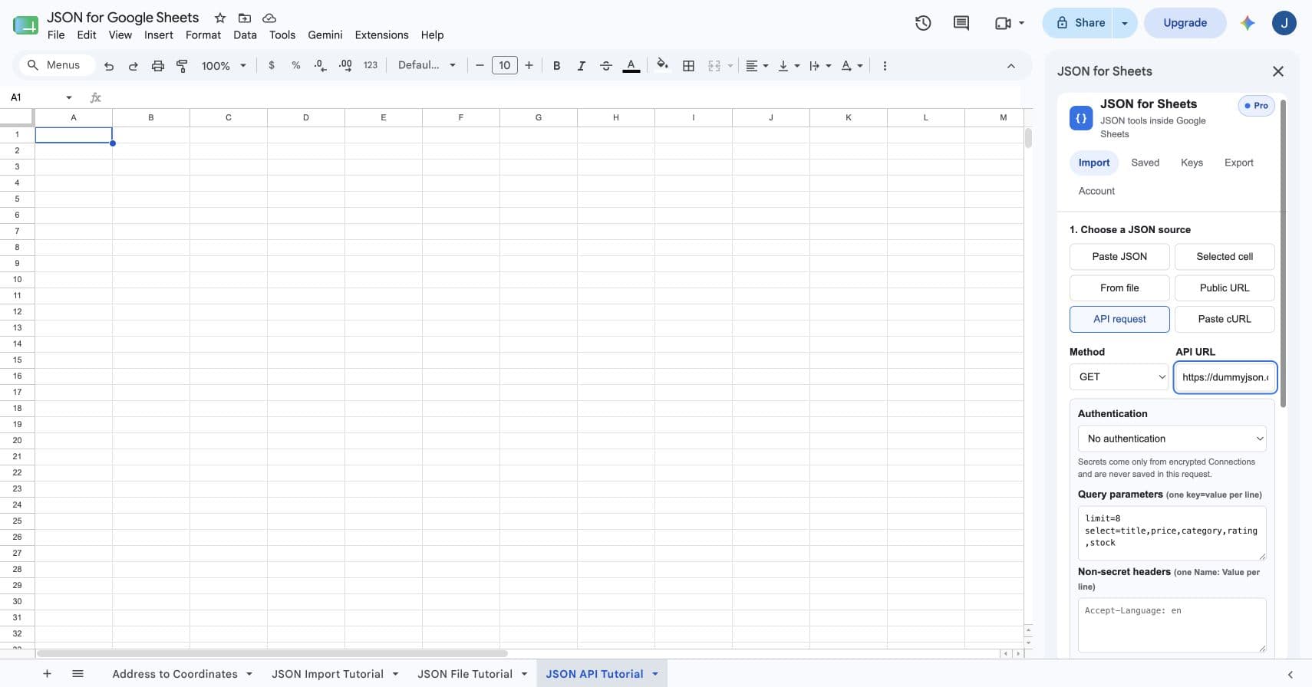Decrease decimal places

tap(321, 66)
